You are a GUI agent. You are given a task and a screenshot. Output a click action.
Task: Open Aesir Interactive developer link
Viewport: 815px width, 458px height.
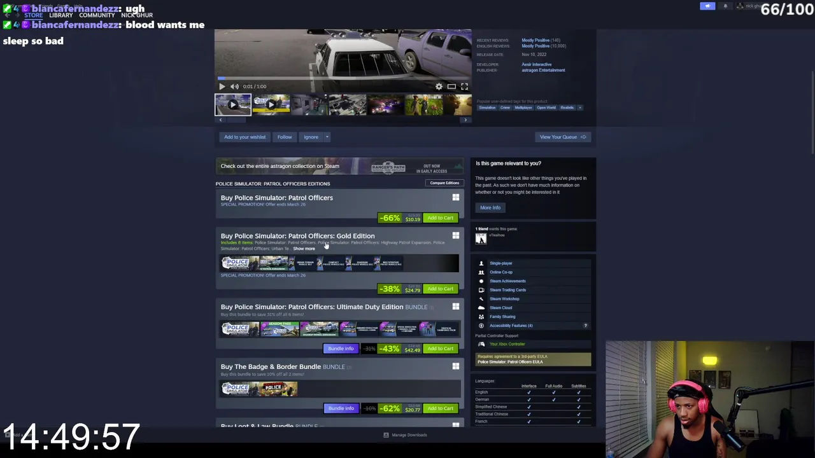coord(537,64)
